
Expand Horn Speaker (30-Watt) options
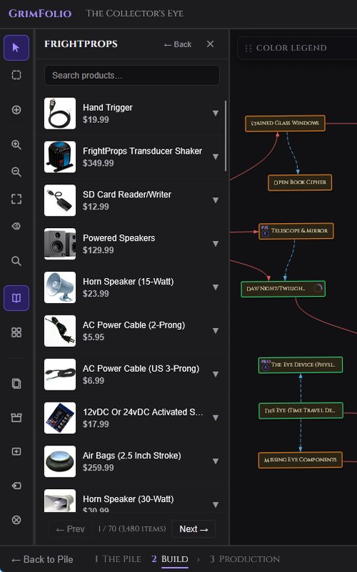click(x=216, y=505)
